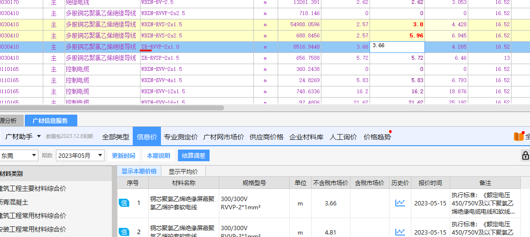Viewport: 530px width, 237px height.
Task: Click the 材料名称 column header
Action: (x=184, y=183)
